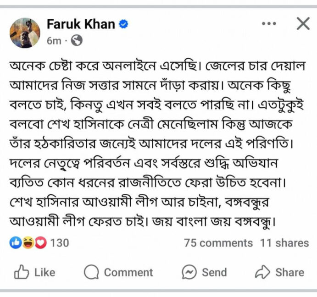Open the 75 comments list
The width and height of the screenshot is (317, 297).
pos(218,243)
